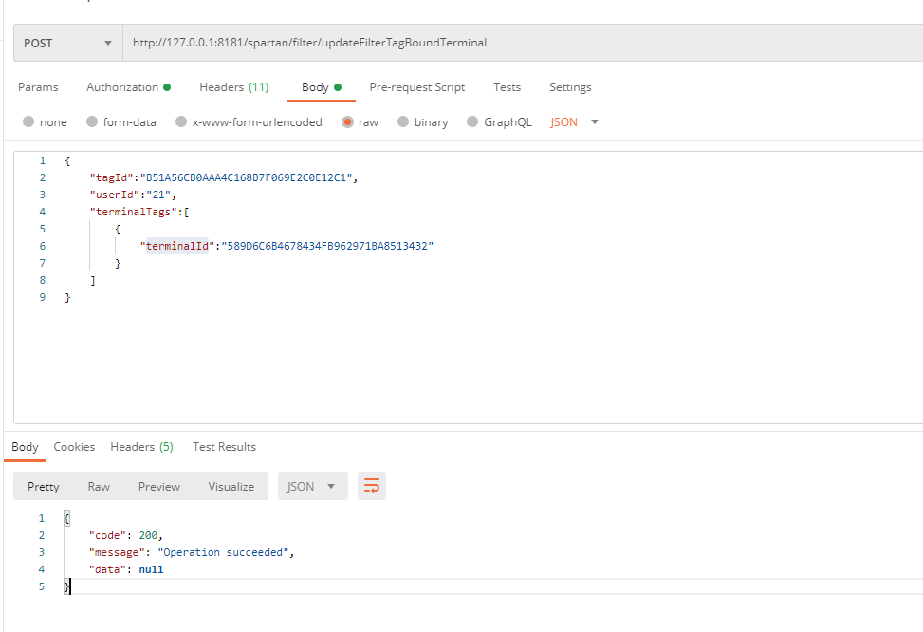
Task: Go to the Headers (11) request tab
Action: click(233, 87)
